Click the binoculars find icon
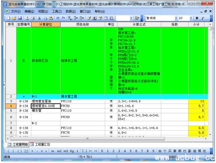The height and width of the screenshot is (163, 216). pyautogui.click(x=112, y=18)
